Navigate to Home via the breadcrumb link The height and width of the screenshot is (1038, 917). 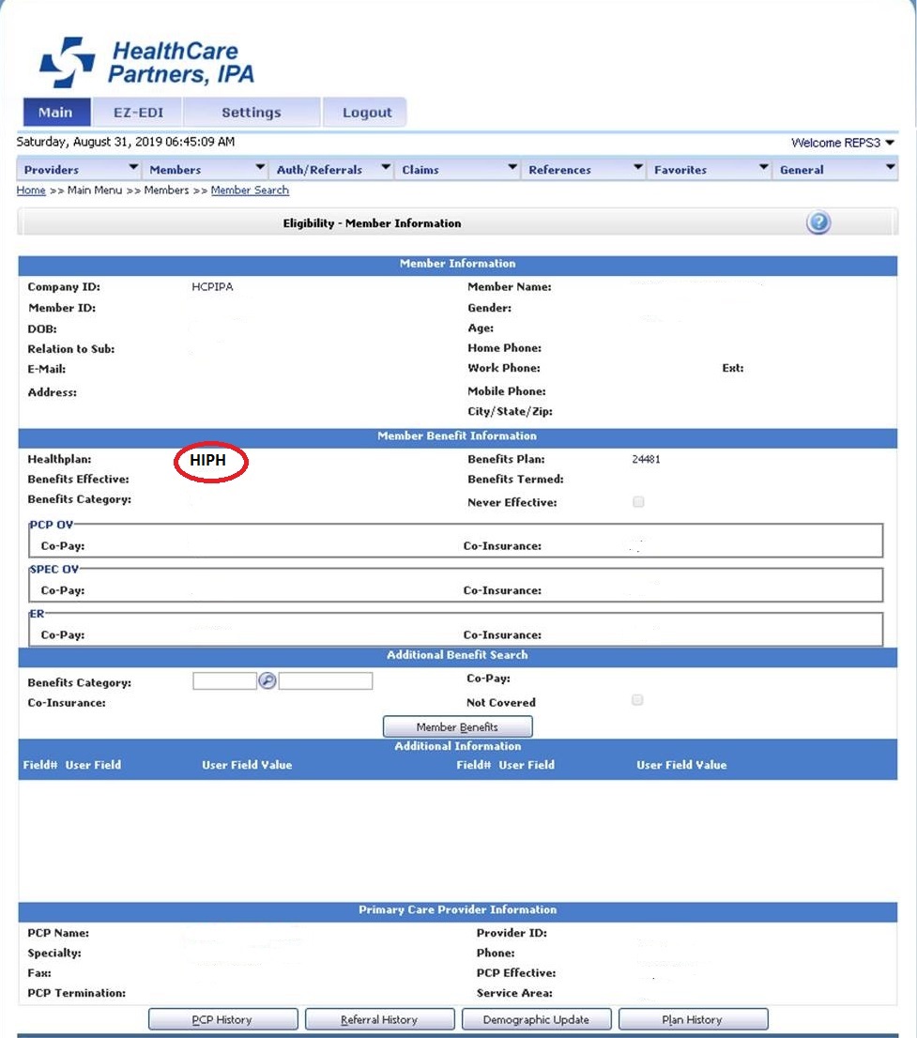(x=30, y=190)
